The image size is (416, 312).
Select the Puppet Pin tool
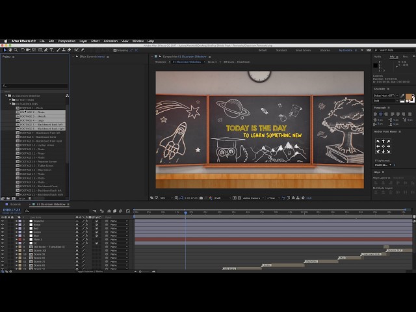point(83,50)
